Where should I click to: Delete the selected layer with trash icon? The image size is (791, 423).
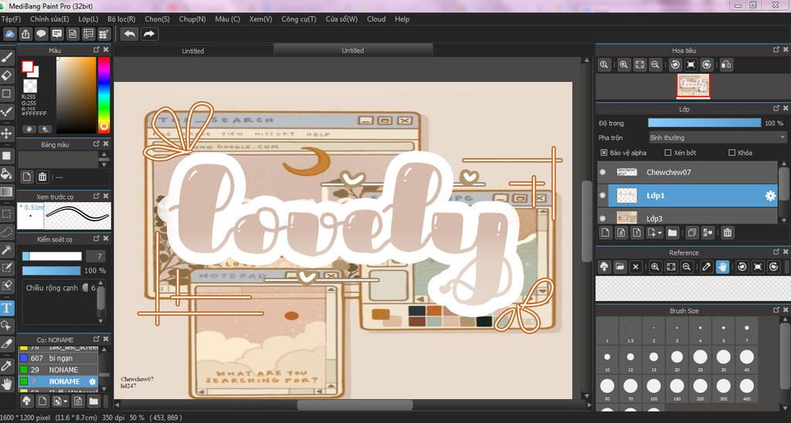(727, 233)
